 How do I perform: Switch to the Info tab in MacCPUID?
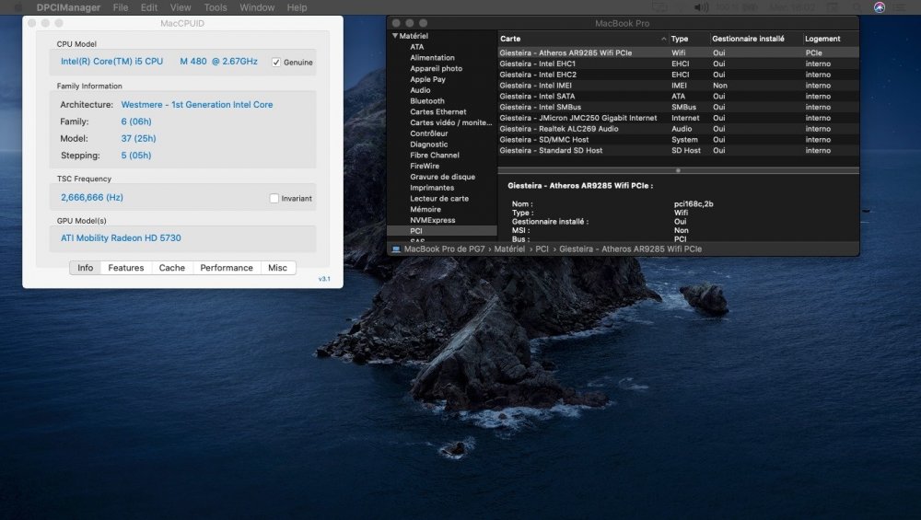[85, 268]
